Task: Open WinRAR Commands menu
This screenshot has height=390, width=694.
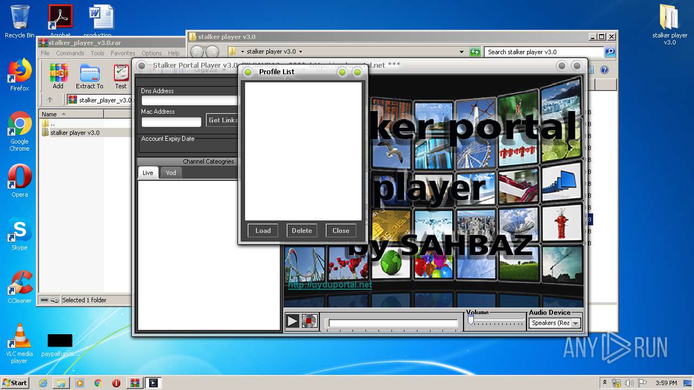Action: point(70,53)
